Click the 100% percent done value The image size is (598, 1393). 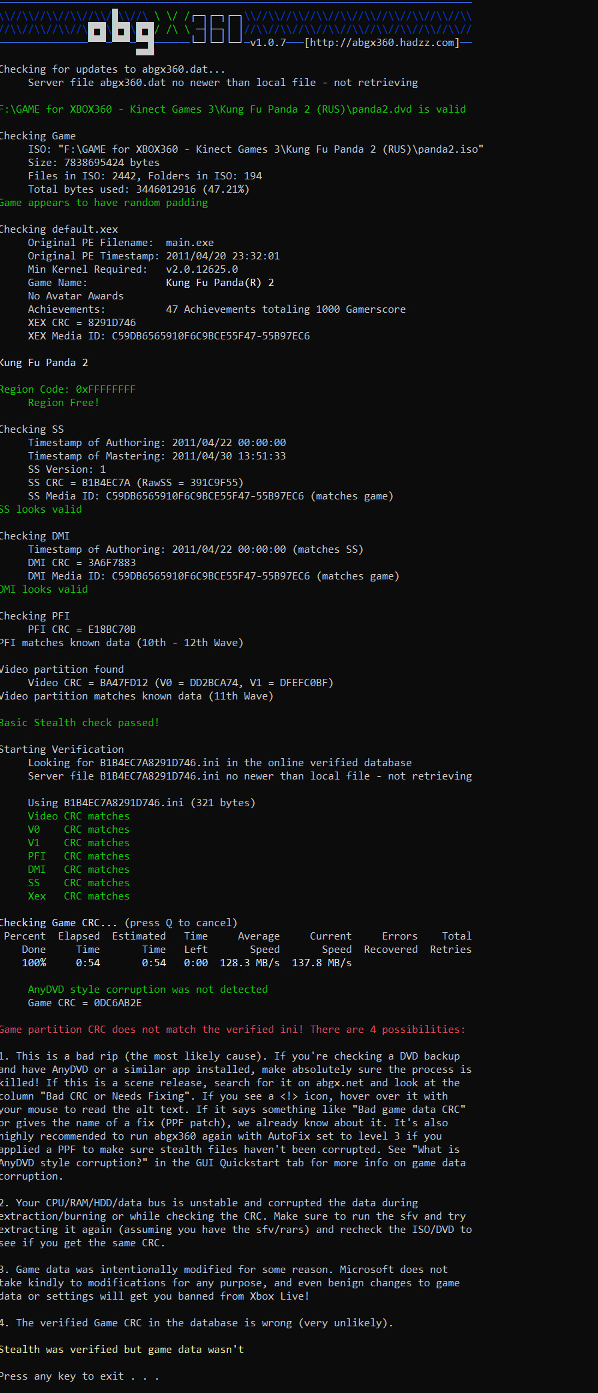coord(34,963)
